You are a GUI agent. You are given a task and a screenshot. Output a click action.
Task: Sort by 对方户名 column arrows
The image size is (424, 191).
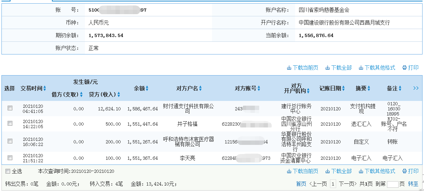coord(200,88)
